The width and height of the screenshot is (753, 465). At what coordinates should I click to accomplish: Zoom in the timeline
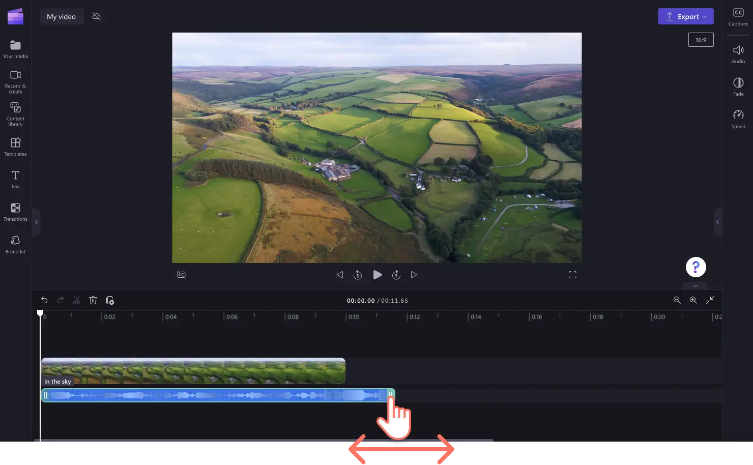pyautogui.click(x=693, y=300)
